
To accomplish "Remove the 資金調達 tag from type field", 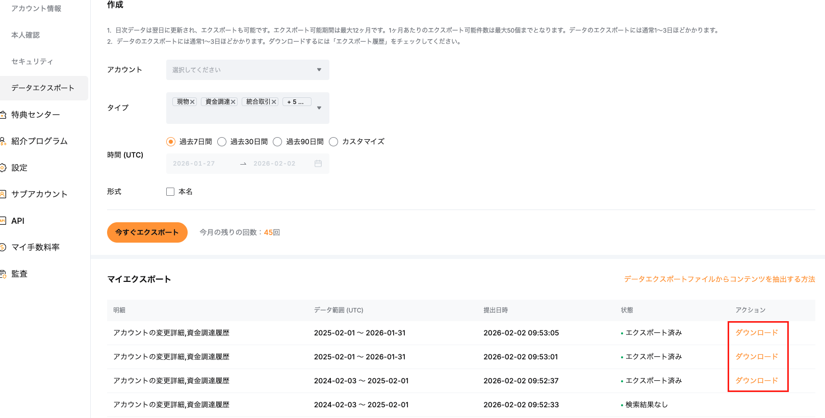I will (233, 102).
